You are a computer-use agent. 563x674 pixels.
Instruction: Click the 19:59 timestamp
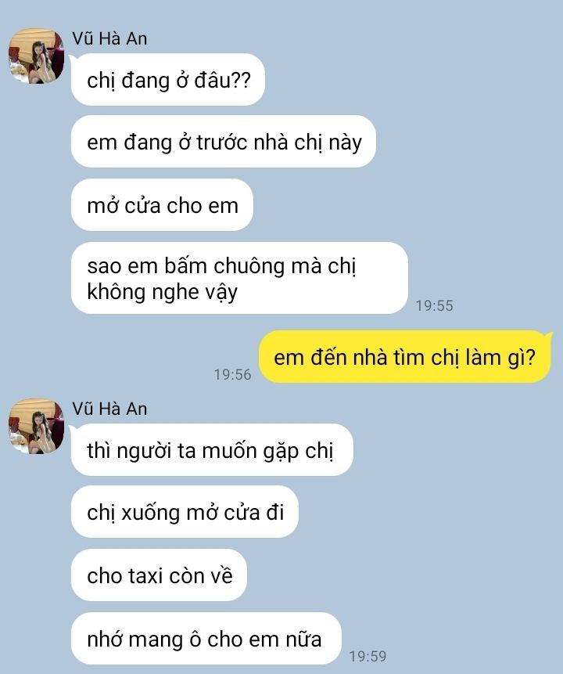point(368,656)
